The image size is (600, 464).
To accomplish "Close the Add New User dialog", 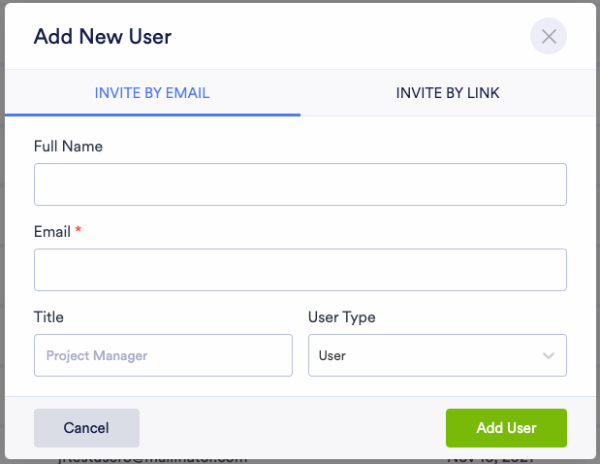I will pyautogui.click(x=549, y=37).
